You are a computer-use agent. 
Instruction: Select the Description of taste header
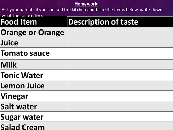pyautogui.click(x=120, y=22)
